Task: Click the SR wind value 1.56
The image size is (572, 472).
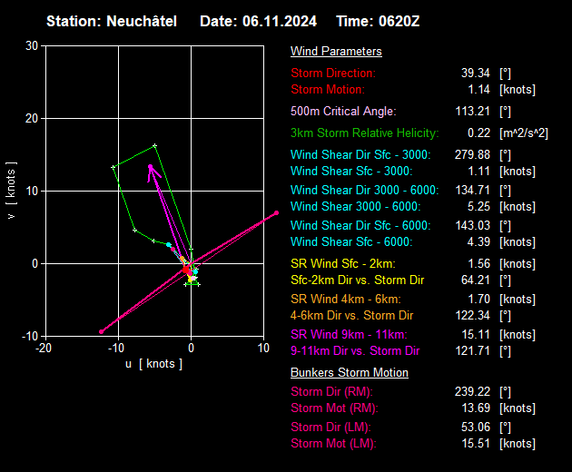Action: pyautogui.click(x=478, y=264)
